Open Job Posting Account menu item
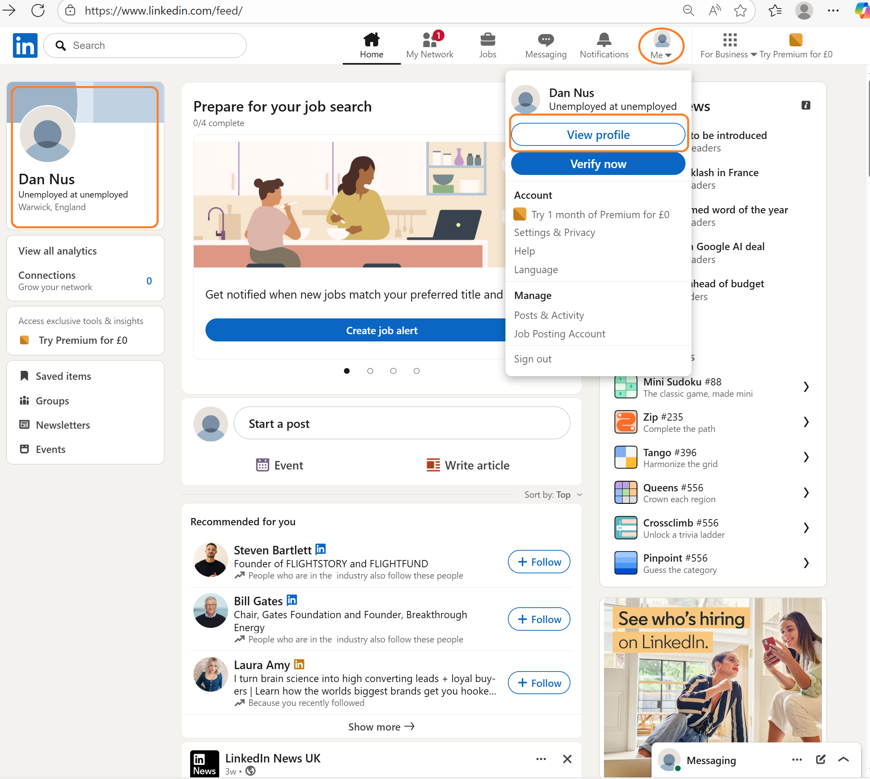Image resolution: width=870 pixels, height=779 pixels. click(560, 334)
